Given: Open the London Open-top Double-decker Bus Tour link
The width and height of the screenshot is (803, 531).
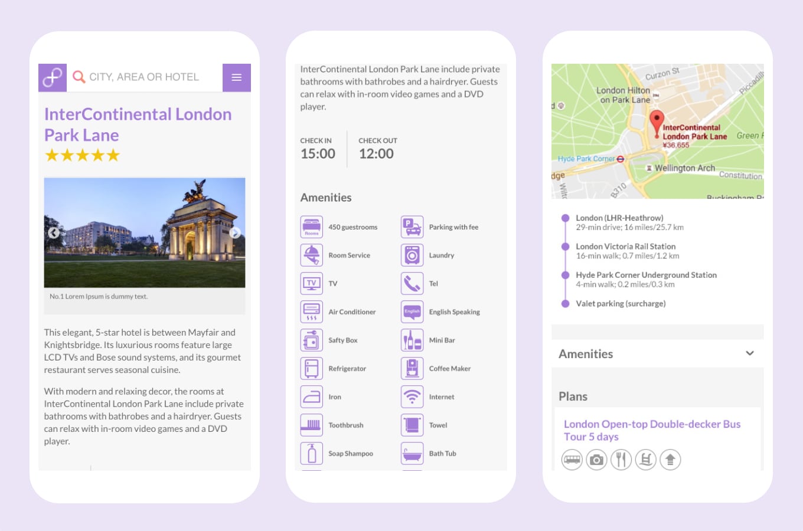Looking at the screenshot, I should click(651, 430).
